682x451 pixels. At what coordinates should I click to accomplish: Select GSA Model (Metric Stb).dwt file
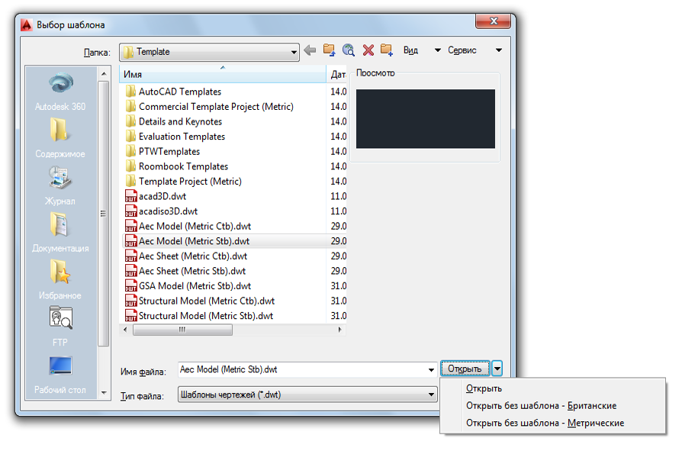click(x=188, y=285)
